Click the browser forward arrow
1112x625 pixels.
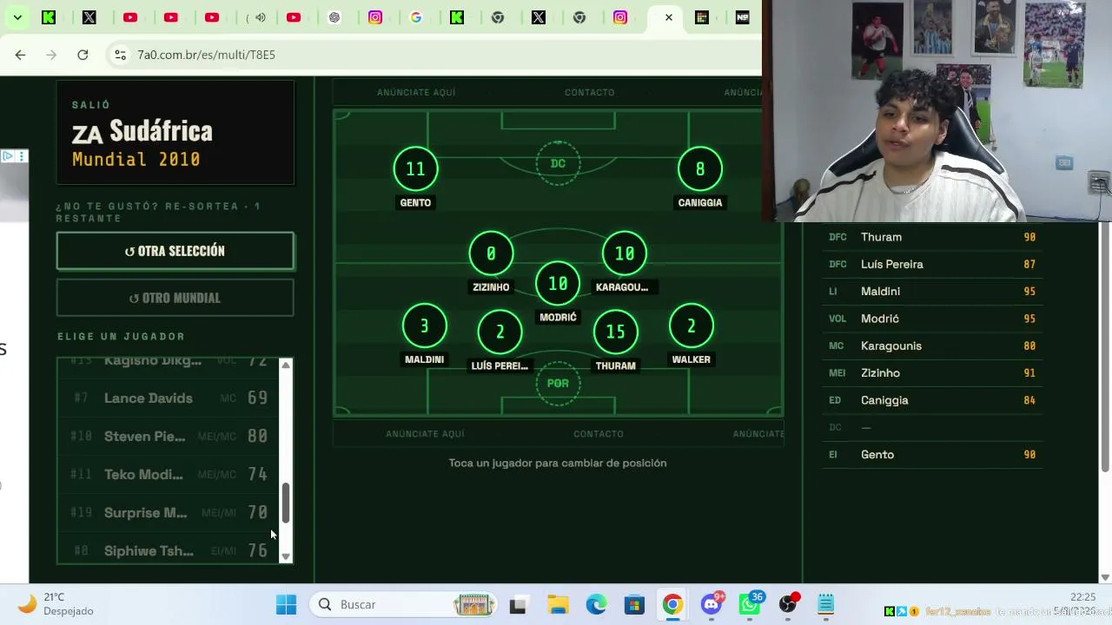(51, 55)
